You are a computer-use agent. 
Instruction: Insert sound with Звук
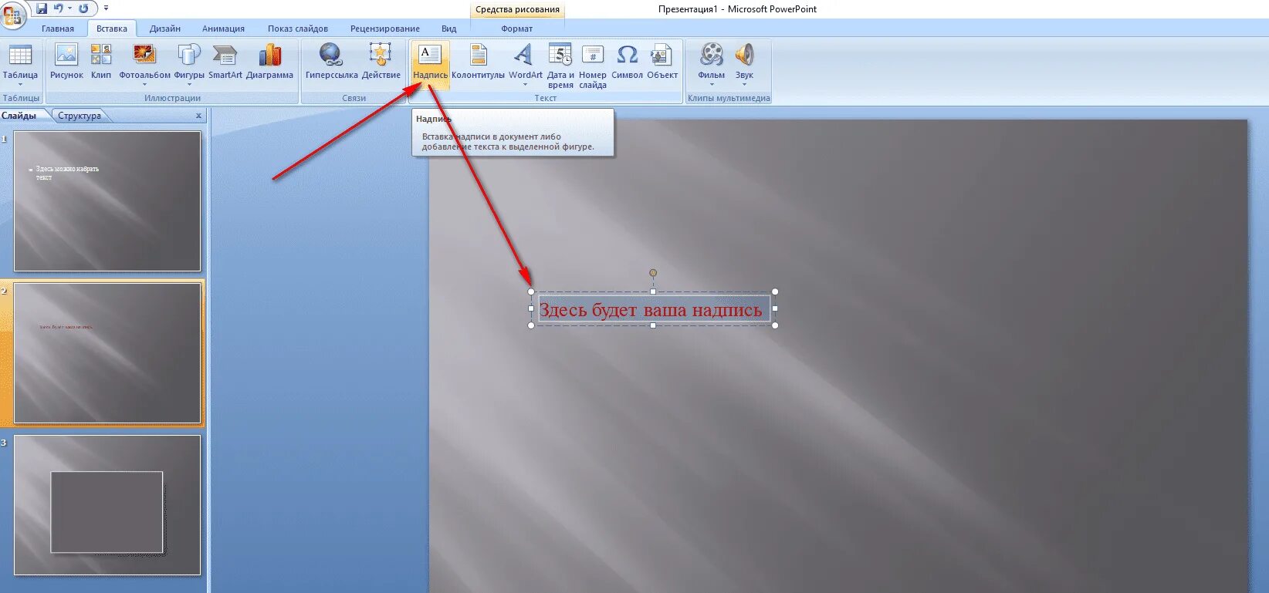744,65
